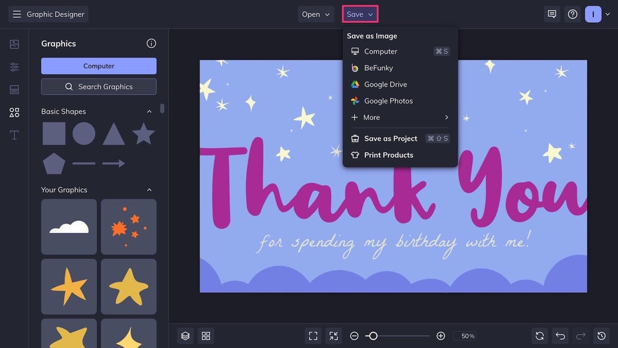Viewport: 618px width, 348px height.
Task: Open the Customize sliders sidebar icon
Action: (x=14, y=67)
